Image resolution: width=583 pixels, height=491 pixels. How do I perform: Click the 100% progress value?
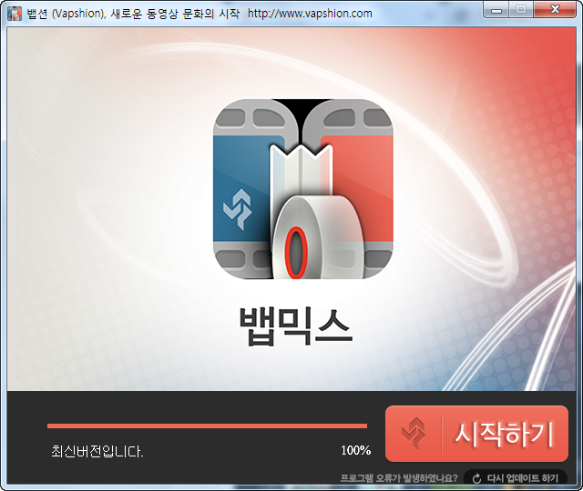[x=356, y=451]
